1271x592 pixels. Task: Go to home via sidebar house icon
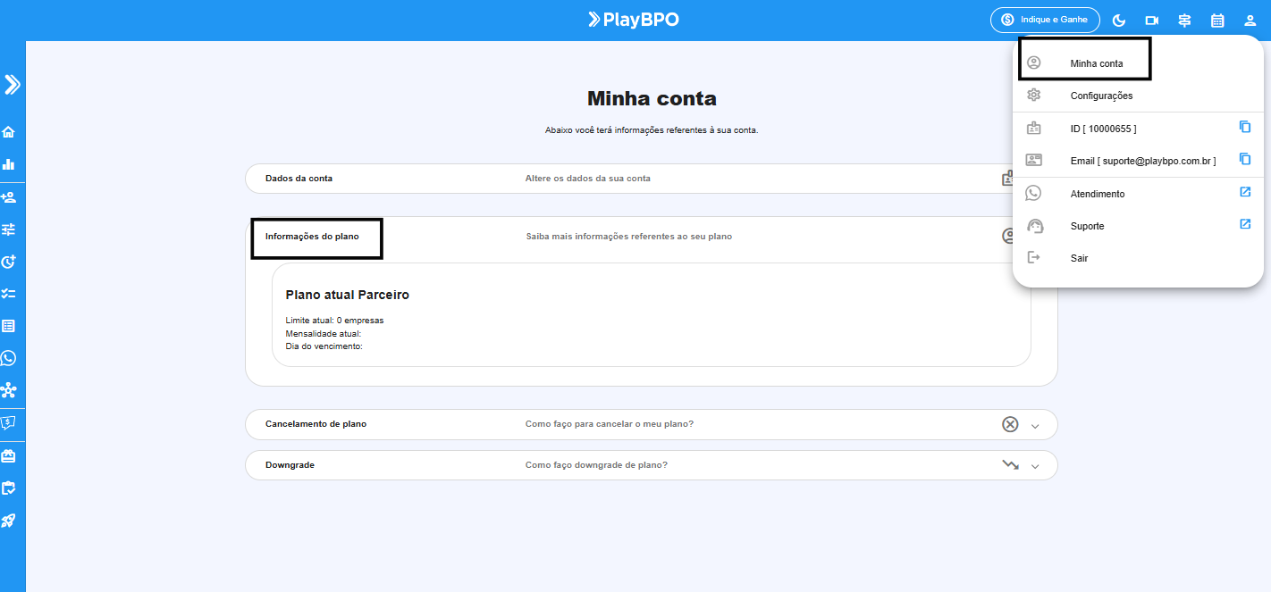coord(9,132)
